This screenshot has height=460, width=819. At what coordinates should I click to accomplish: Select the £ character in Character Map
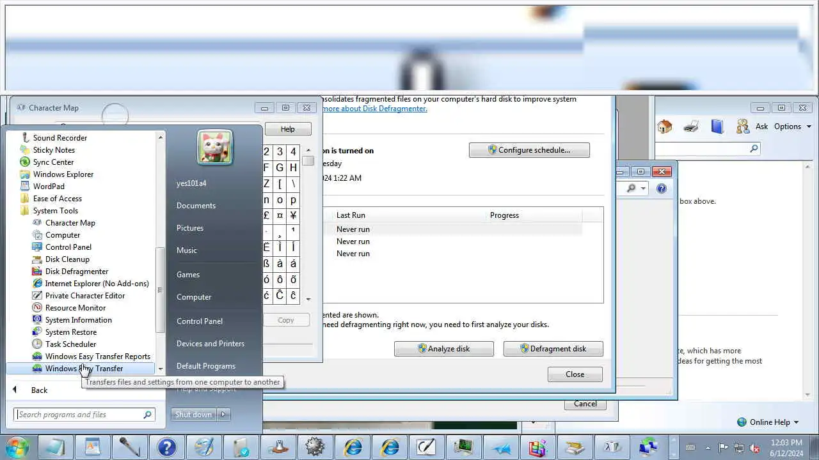click(x=266, y=216)
